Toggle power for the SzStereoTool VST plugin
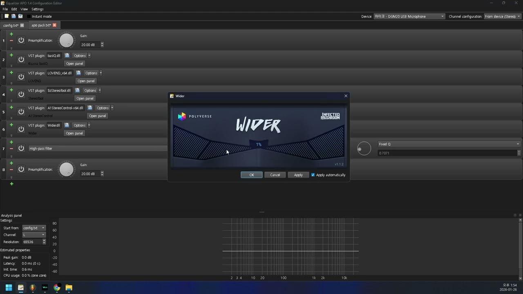The width and height of the screenshot is (523, 294). [21, 94]
